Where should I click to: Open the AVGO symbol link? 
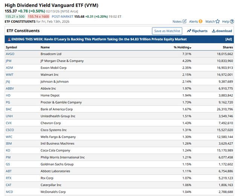[10, 54]
